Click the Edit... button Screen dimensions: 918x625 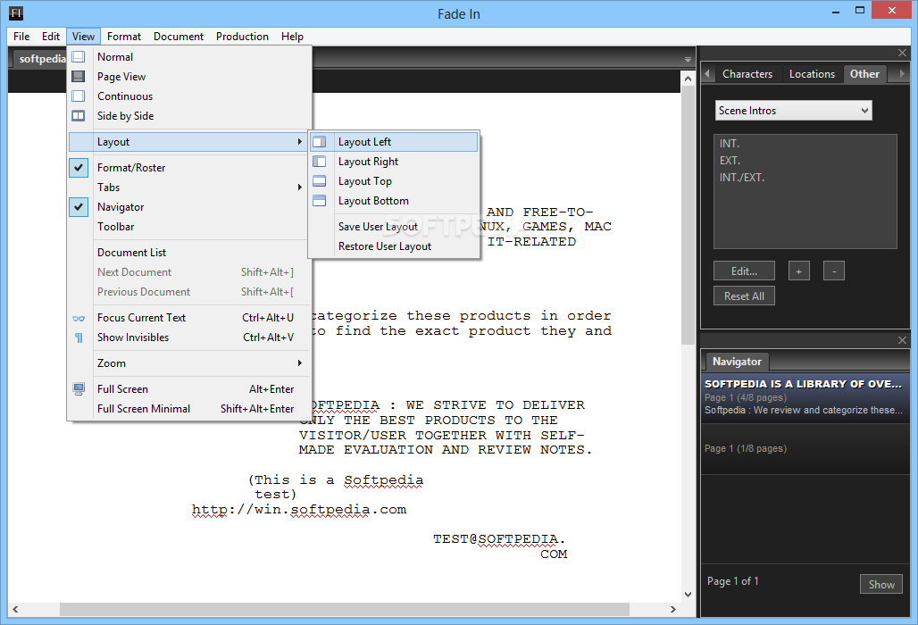point(744,271)
